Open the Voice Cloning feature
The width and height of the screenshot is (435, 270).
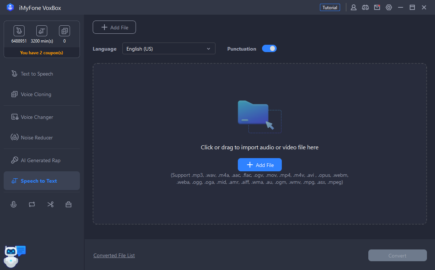coord(35,94)
